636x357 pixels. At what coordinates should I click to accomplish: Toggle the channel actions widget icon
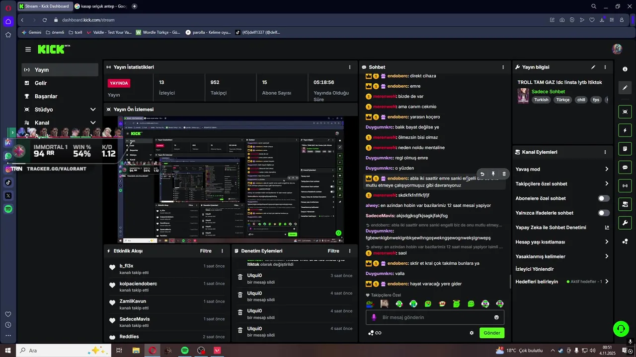(625, 204)
